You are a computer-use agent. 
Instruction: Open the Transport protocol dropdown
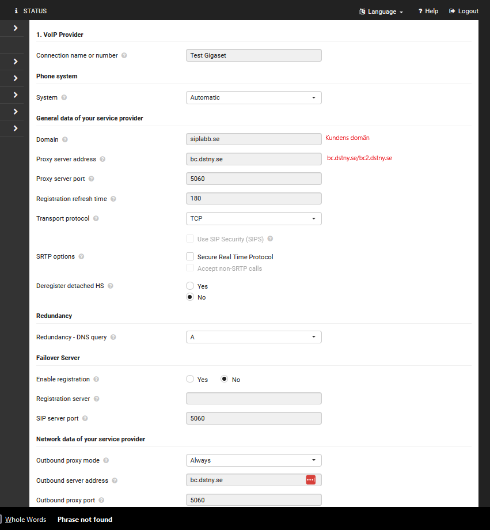[253, 219]
